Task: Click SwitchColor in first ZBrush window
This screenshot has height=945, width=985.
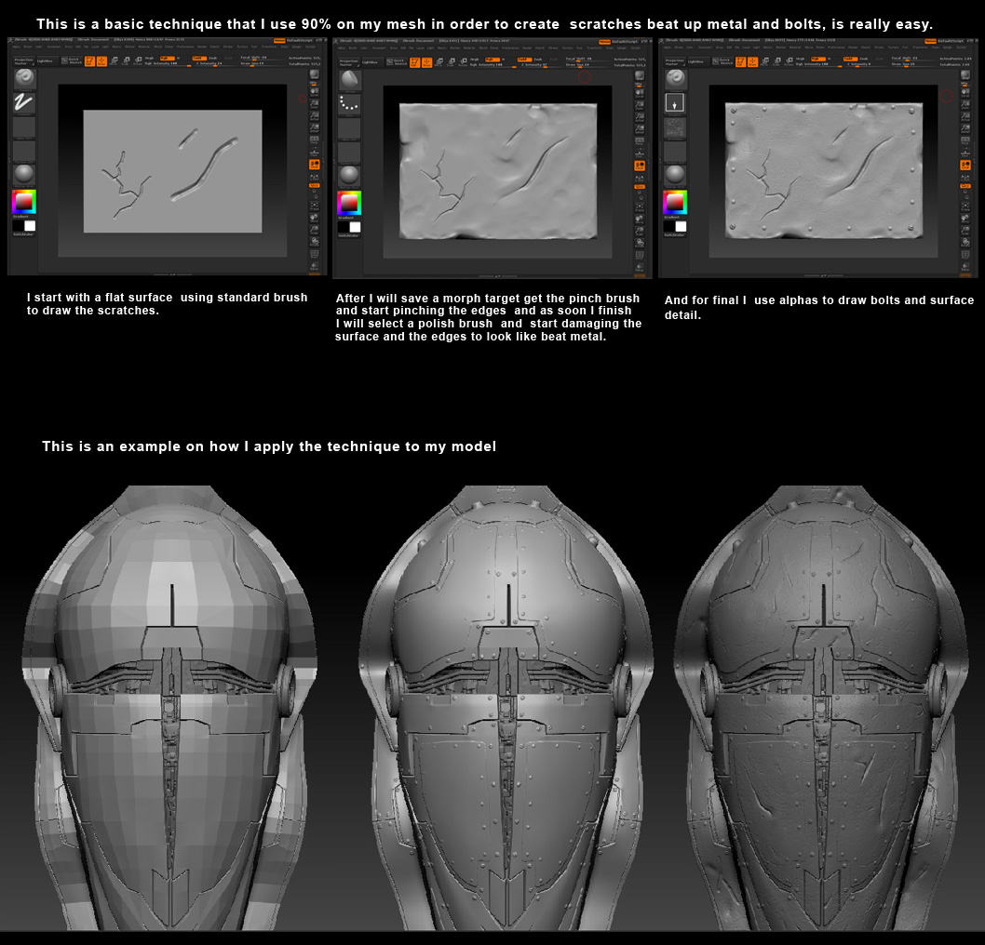Action: (x=24, y=234)
